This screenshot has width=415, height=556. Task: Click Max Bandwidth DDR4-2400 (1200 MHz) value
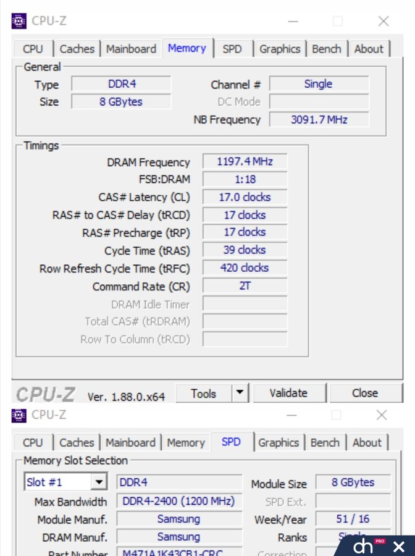pyautogui.click(x=179, y=501)
